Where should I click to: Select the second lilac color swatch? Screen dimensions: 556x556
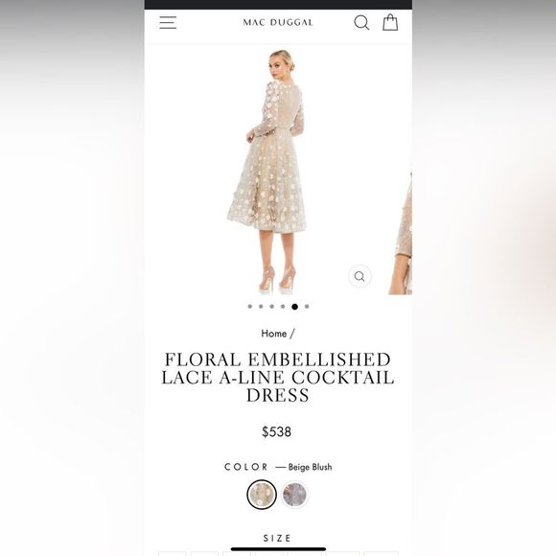pos(294,495)
